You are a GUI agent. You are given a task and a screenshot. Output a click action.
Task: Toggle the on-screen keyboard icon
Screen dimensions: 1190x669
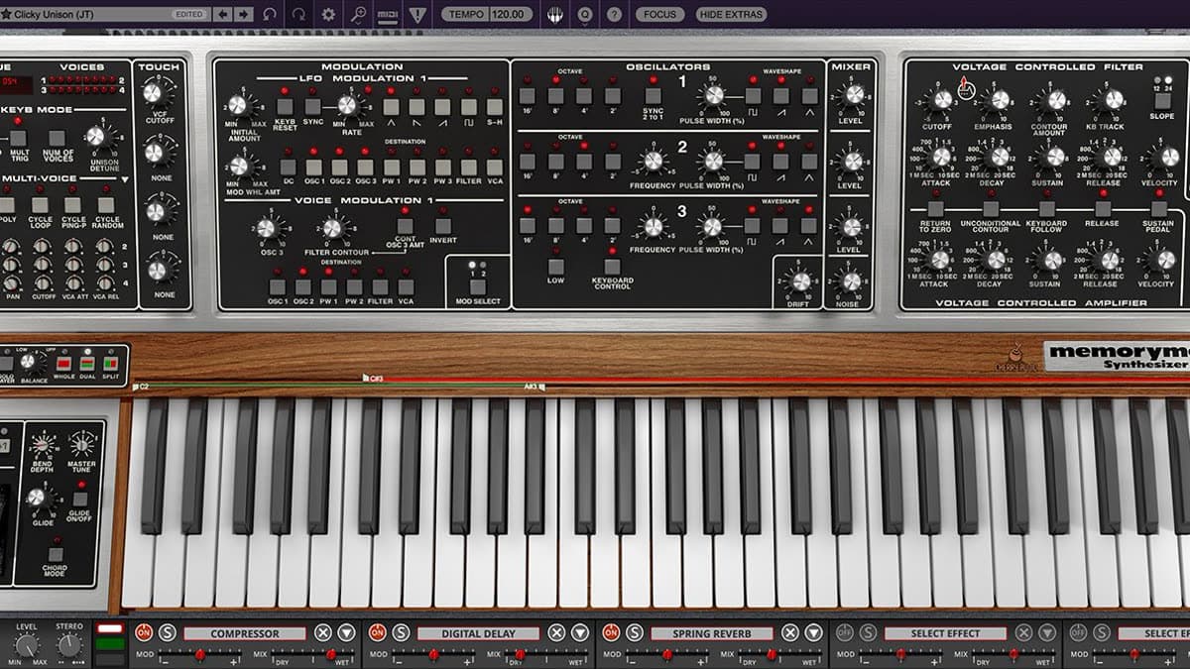coord(555,15)
